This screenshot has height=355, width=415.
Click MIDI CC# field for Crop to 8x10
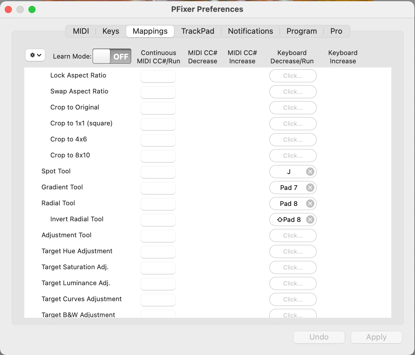coord(158,156)
